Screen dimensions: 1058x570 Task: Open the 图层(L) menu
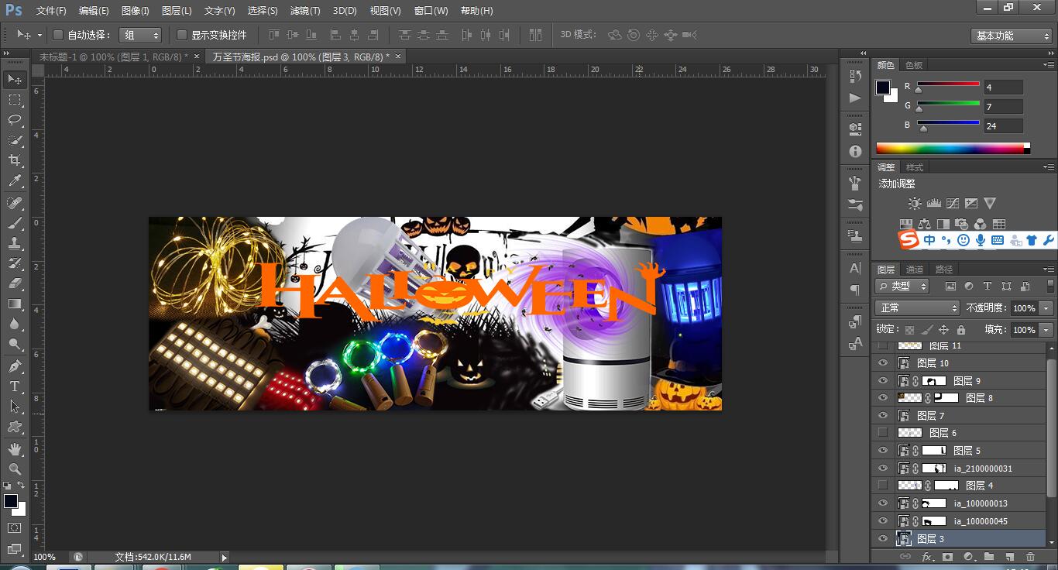coord(177,11)
